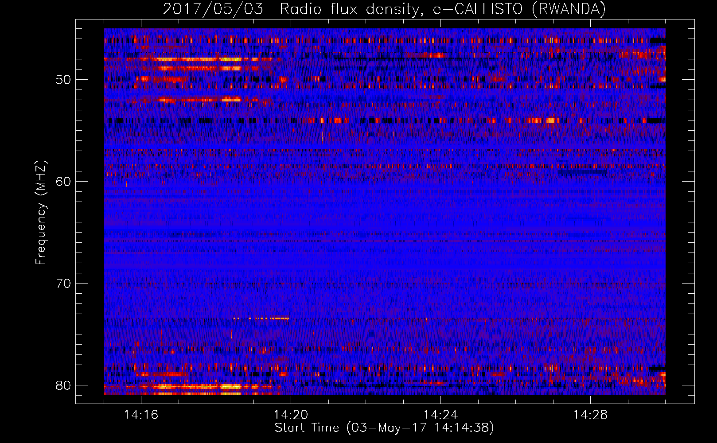Click the '60' frequency tick label

63,182
